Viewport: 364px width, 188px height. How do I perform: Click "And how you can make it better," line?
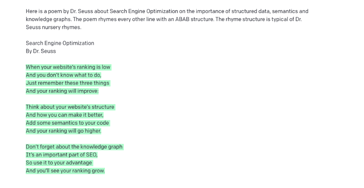(64, 115)
